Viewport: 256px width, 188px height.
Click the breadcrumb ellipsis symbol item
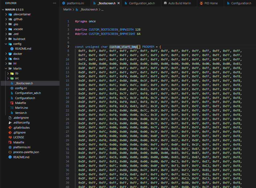click(x=102, y=10)
